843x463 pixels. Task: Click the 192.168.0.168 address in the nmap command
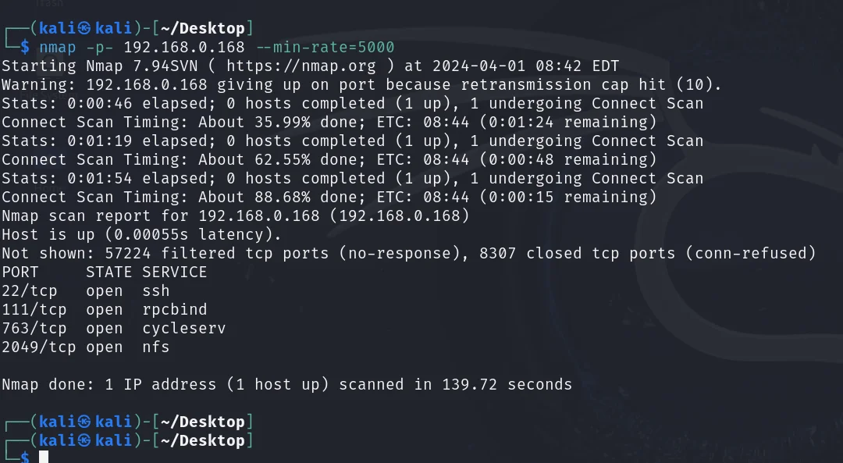(x=184, y=47)
